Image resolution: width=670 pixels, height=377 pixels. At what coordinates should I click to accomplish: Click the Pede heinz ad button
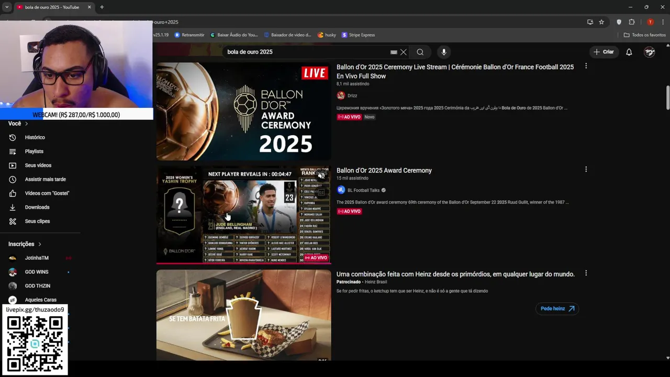557,308
